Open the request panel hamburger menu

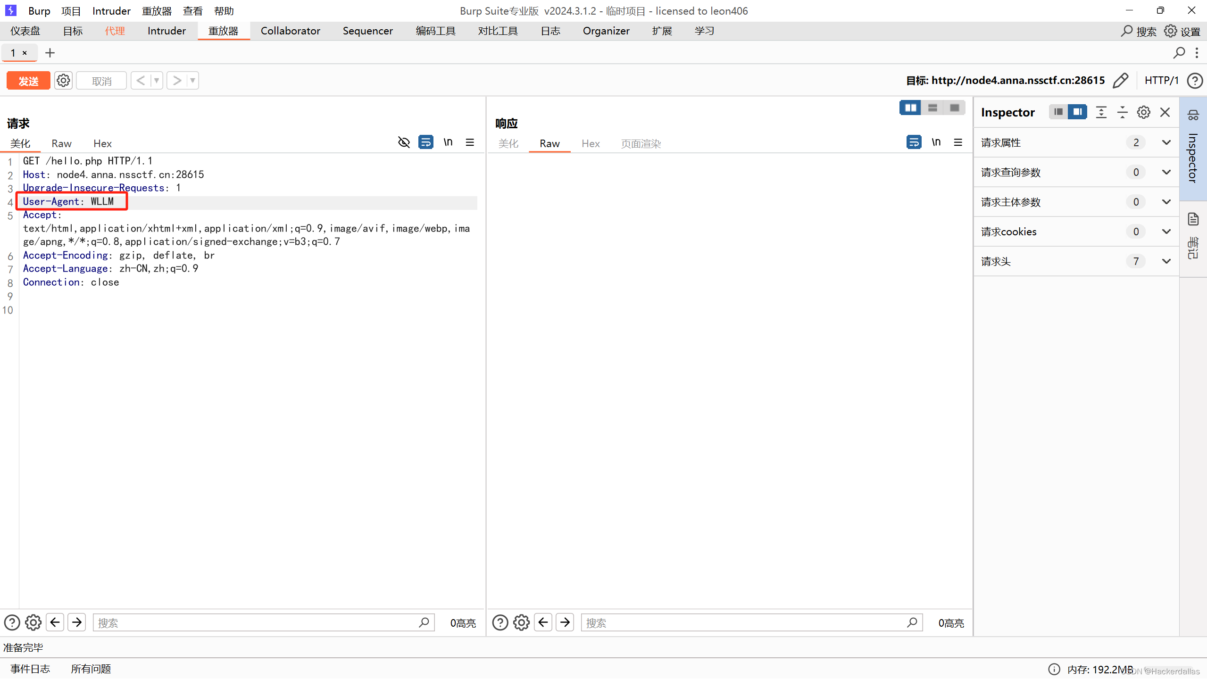470,142
